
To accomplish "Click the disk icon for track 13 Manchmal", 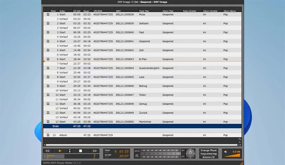I will click(48, 122).
